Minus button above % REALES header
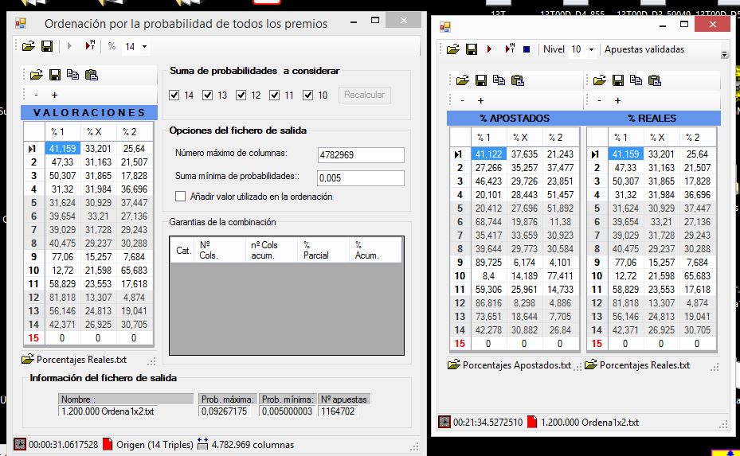This screenshot has width=740, height=456. pyautogui.click(x=599, y=100)
